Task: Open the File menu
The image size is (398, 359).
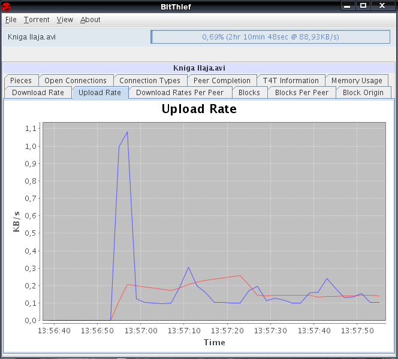Action: pos(11,20)
